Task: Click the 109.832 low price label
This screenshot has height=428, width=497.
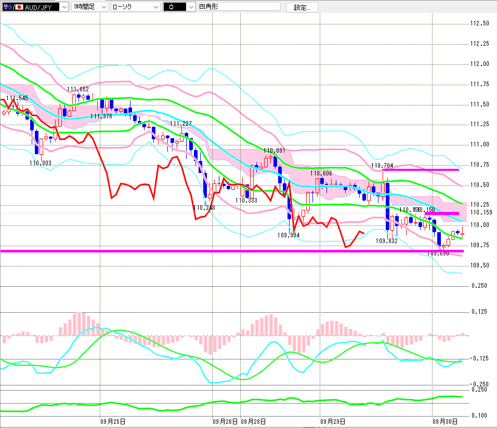Action: (x=387, y=241)
